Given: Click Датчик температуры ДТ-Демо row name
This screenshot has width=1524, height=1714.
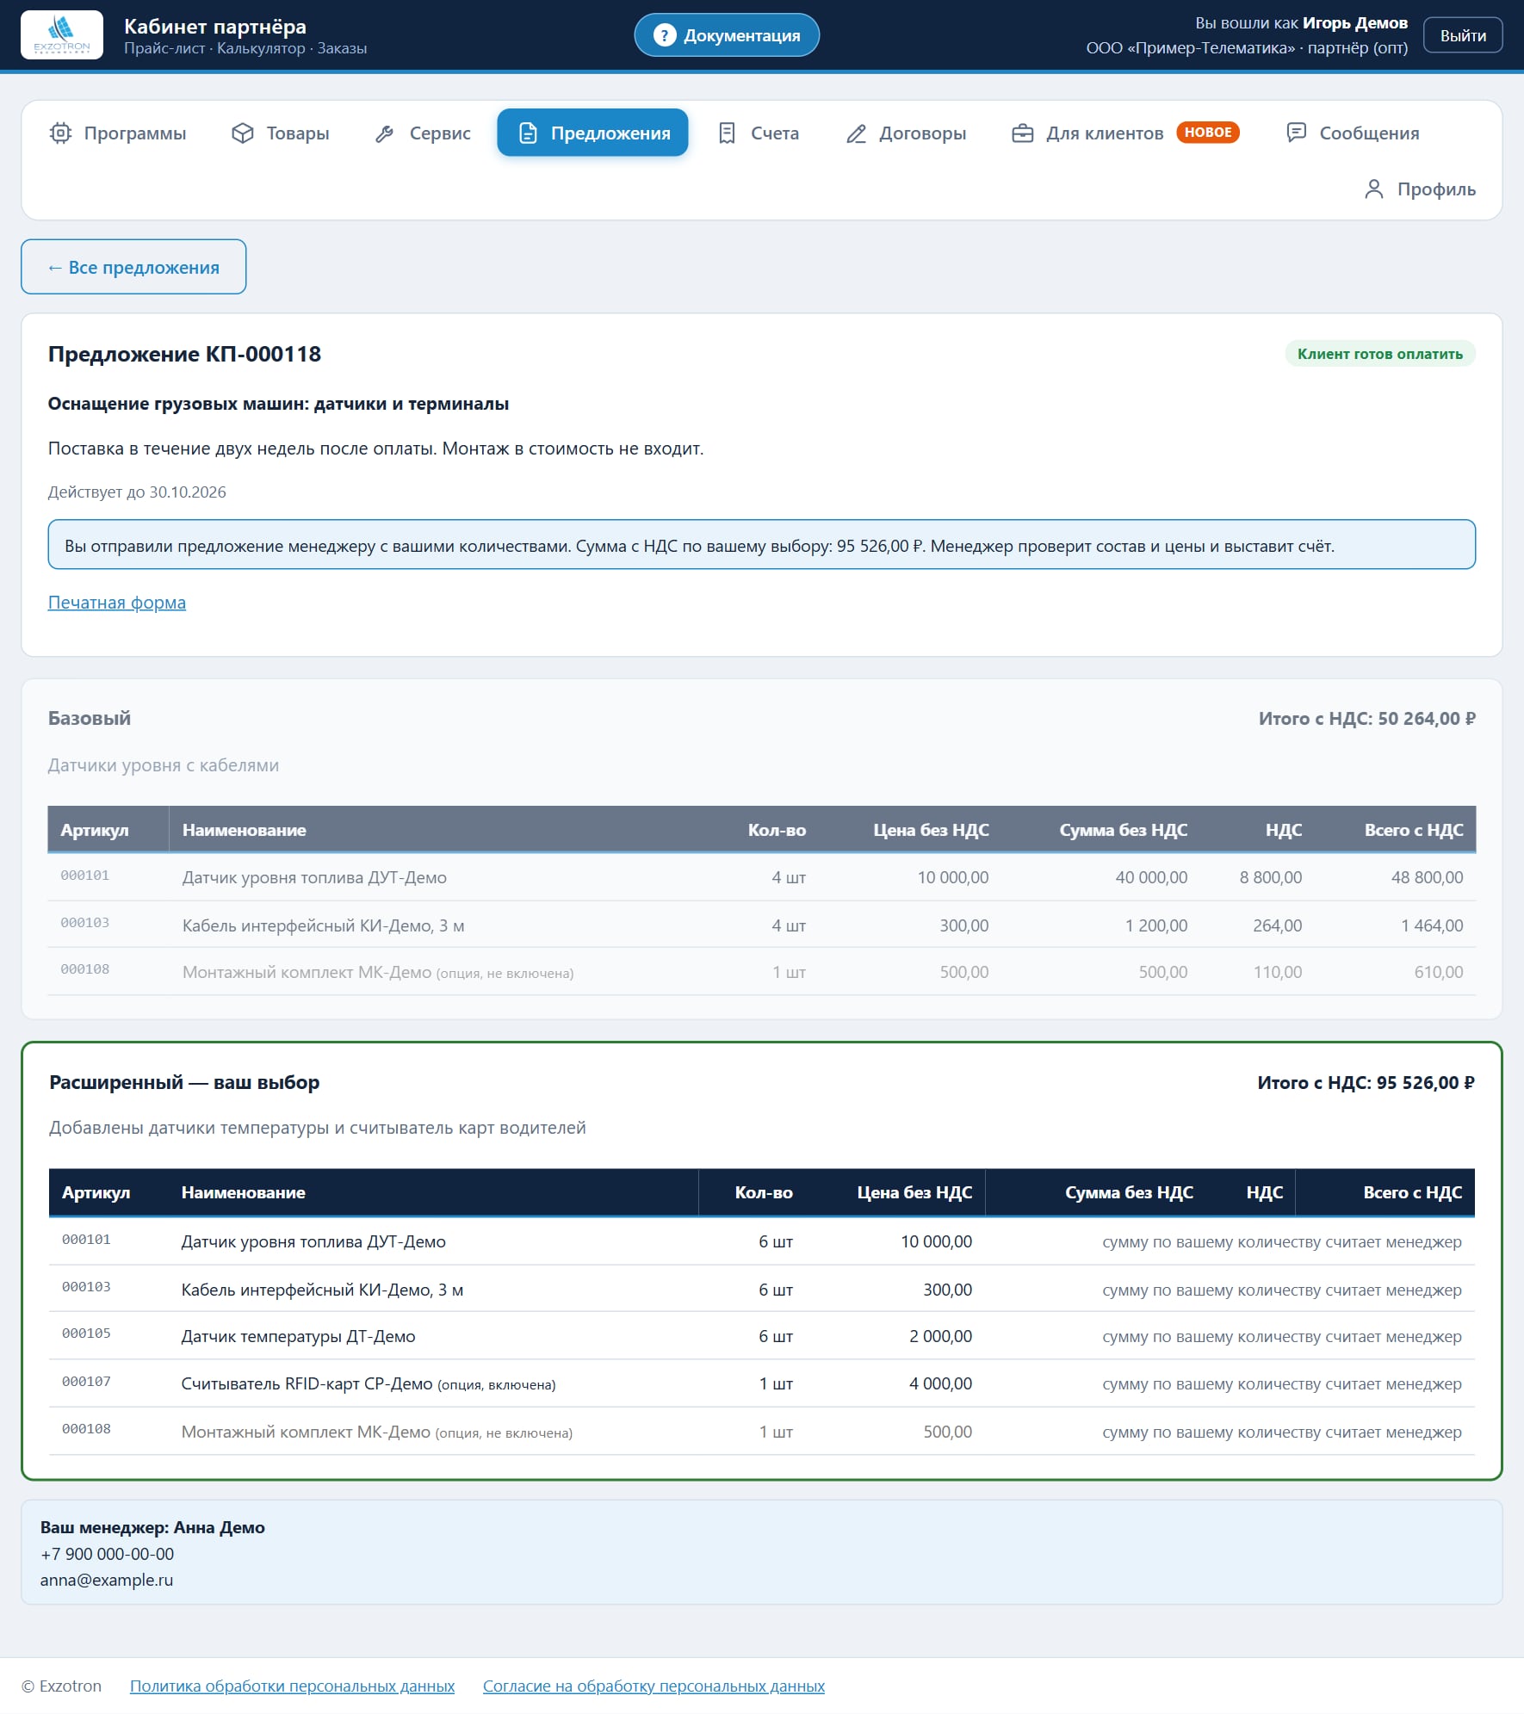Looking at the screenshot, I should [x=298, y=1336].
